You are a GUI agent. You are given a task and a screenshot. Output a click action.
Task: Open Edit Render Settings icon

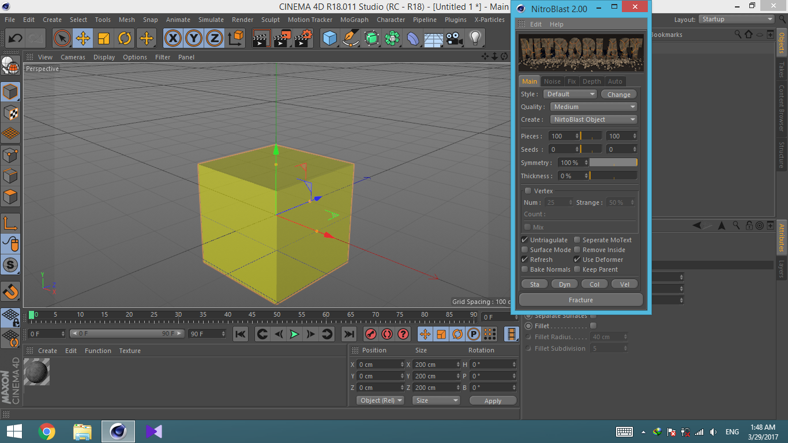(x=303, y=39)
